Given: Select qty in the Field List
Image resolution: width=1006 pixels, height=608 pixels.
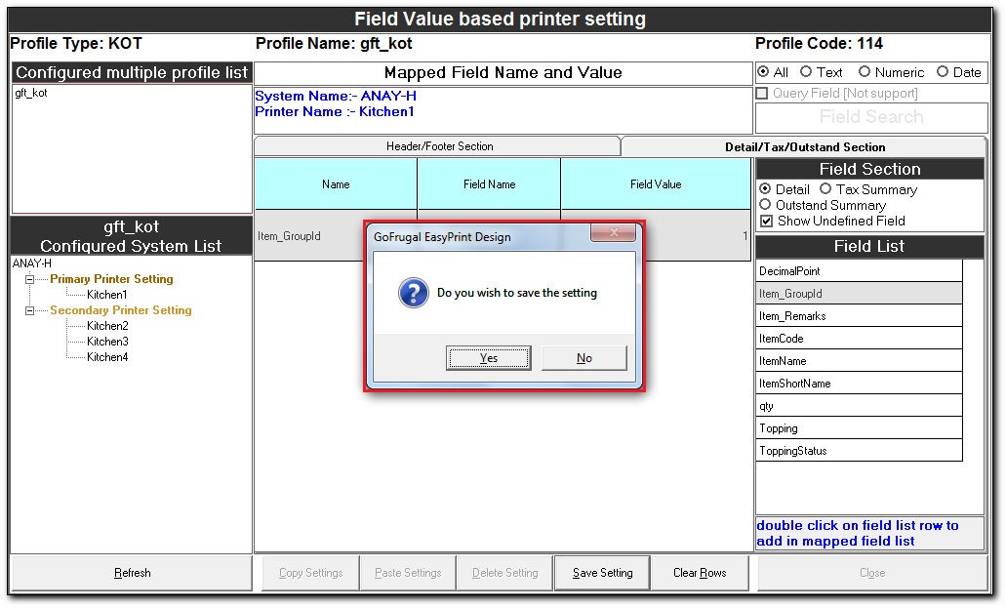Looking at the screenshot, I should click(859, 406).
